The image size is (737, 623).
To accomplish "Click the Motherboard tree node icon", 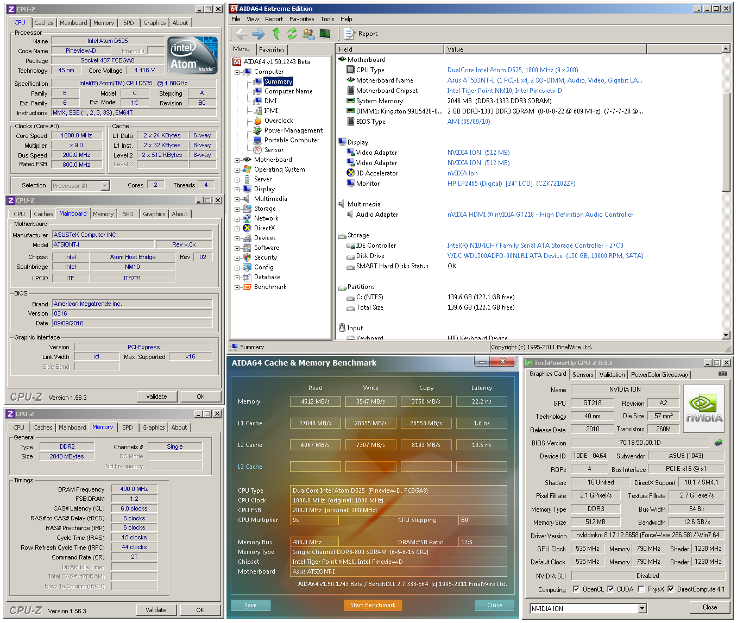I will point(247,160).
